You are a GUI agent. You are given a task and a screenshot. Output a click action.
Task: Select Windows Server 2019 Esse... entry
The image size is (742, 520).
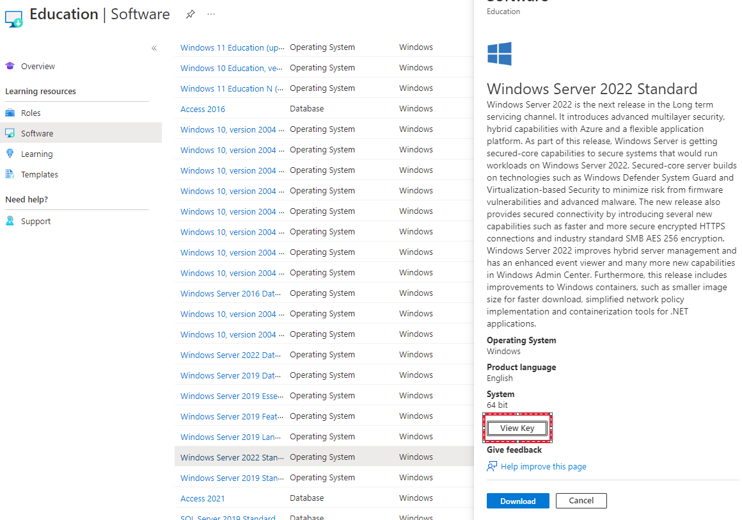[232, 396]
